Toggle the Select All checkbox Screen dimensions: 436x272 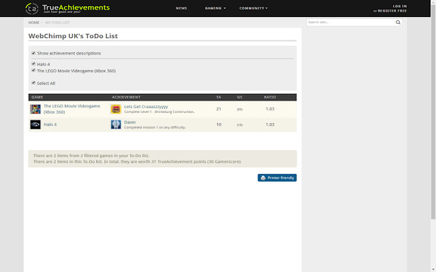tap(33, 83)
